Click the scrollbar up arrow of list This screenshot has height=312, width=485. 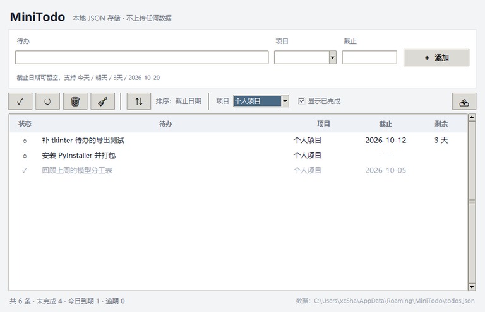472,117
